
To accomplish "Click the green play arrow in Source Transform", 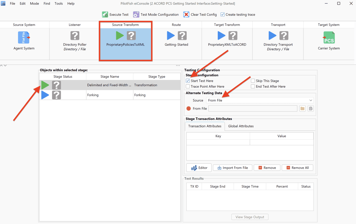I will [120, 36].
